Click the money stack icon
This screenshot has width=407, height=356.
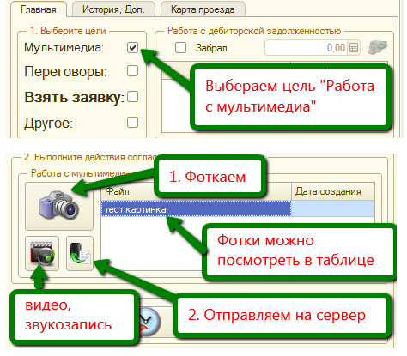click(x=378, y=47)
